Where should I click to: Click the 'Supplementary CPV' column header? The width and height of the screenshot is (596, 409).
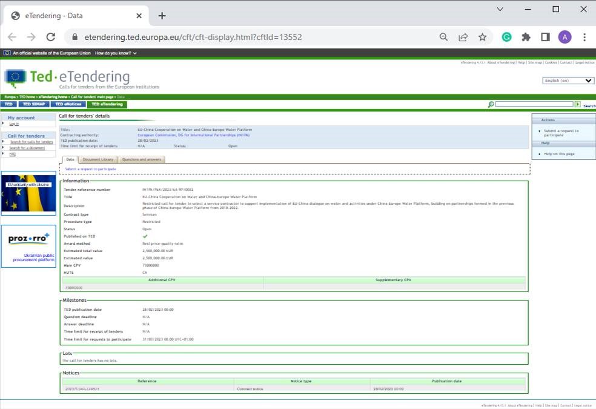coord(394,280)
